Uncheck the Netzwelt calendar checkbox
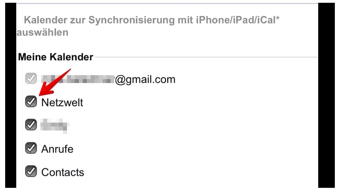The height and width of the screenshot is (191, 340). pyautogui.click(x=31, y=102)
